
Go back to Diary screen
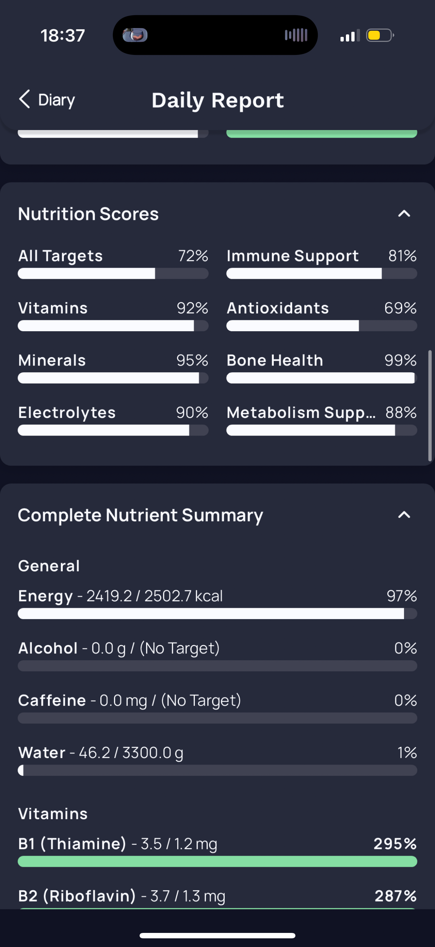click(x=47, y=100)
